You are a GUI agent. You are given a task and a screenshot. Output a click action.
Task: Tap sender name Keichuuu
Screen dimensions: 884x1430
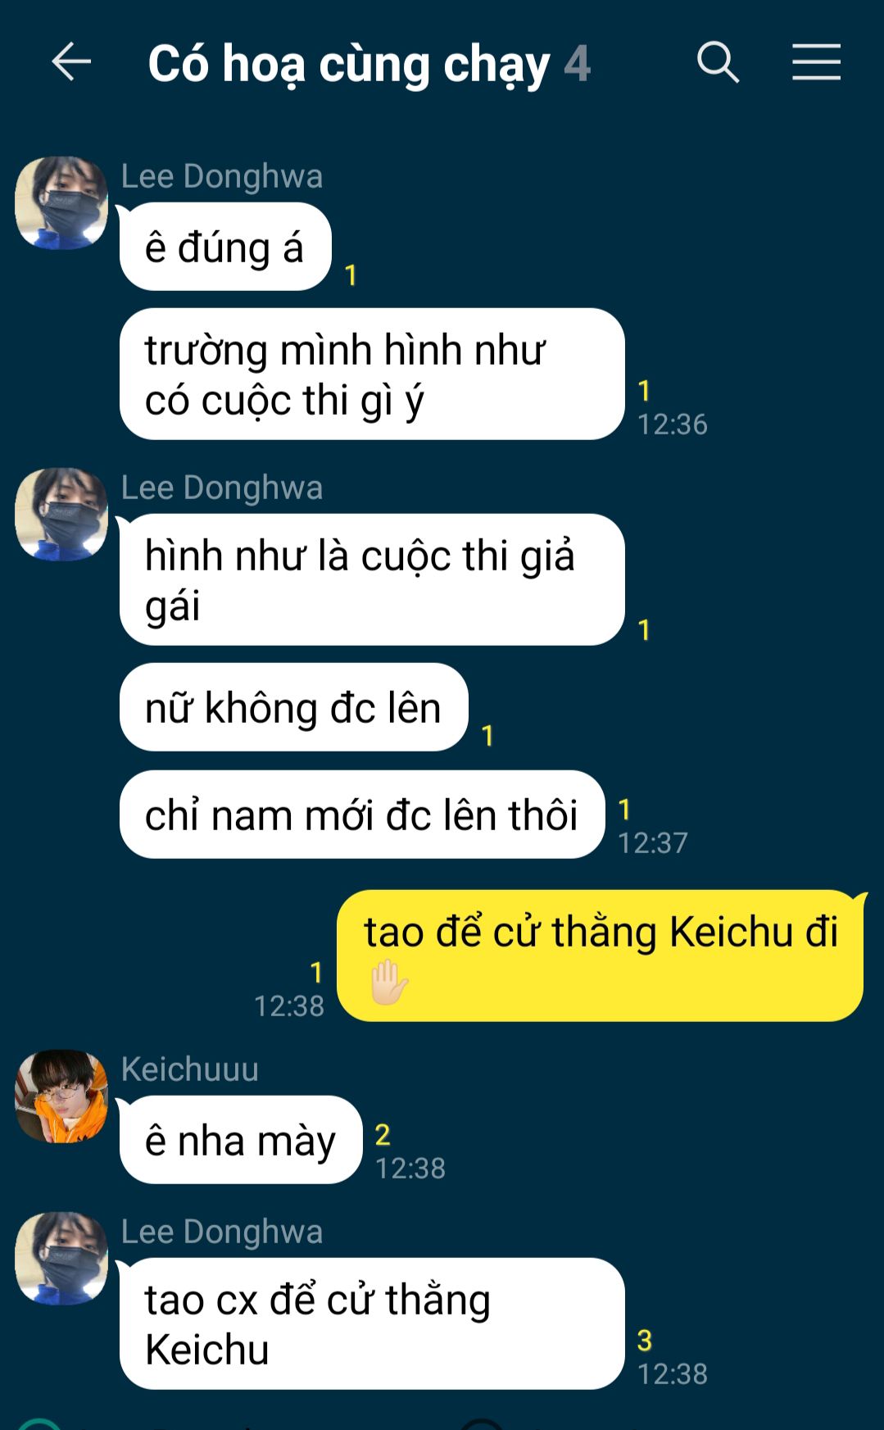click(x=190, y=1069)
